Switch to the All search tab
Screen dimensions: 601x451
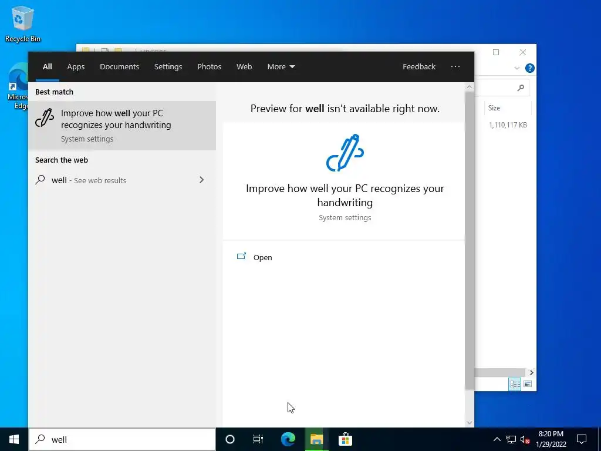47,66
